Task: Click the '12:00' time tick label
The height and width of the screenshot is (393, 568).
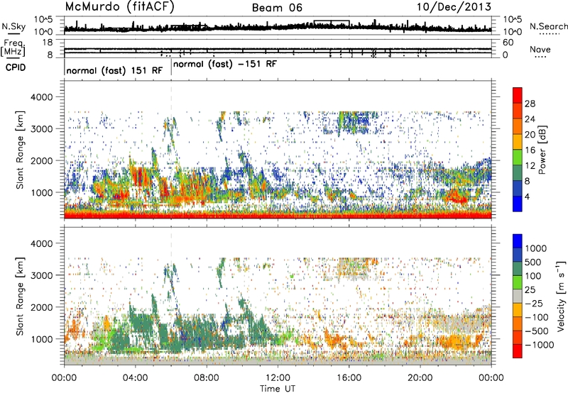Action: click(x=278, y=378)
